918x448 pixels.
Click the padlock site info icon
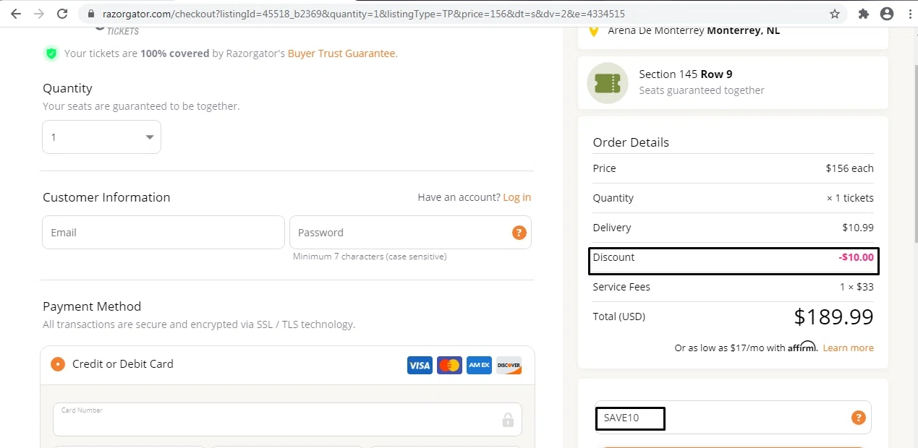point(90,14)
